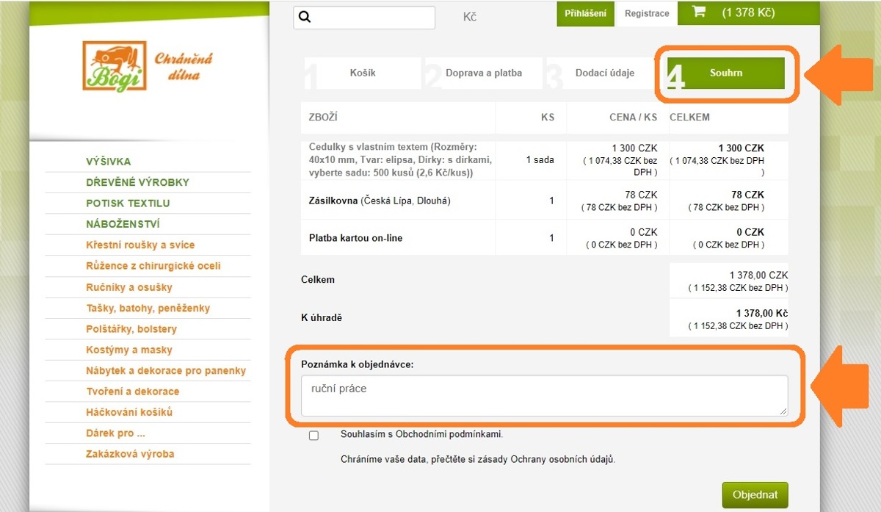The image size is (881, 512).
Task: Click the Přihlášení button
Action: [585, 13]
